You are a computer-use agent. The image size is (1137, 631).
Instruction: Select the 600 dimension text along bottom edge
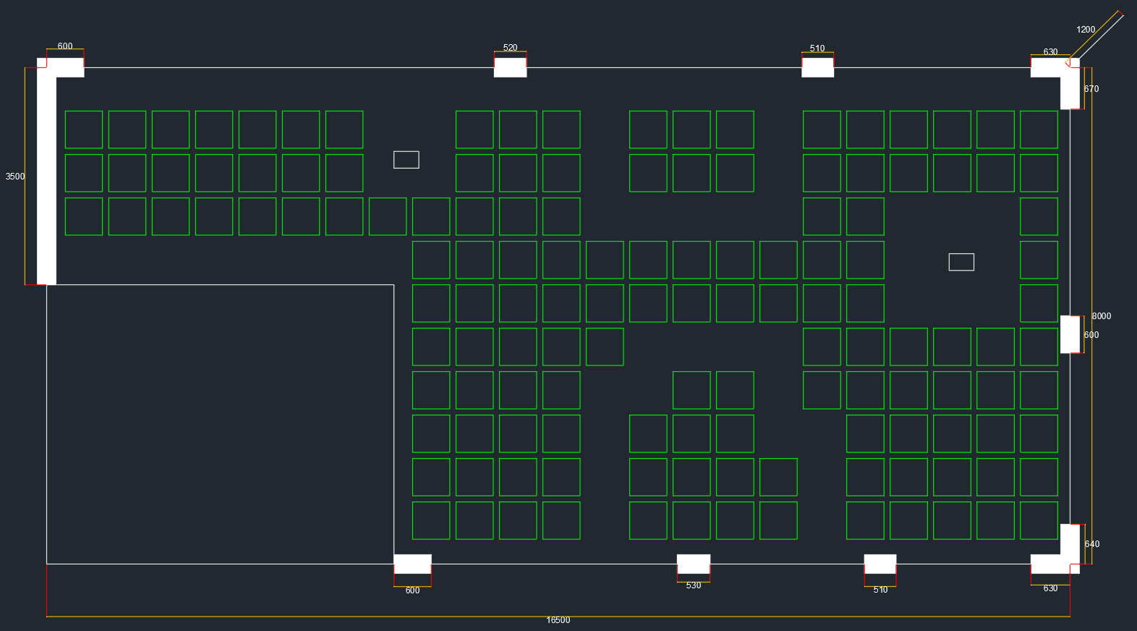(412, 590)
